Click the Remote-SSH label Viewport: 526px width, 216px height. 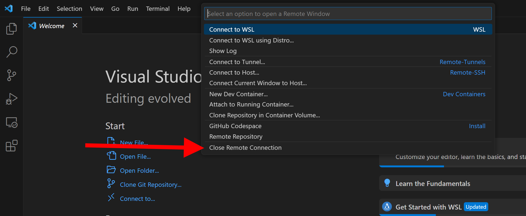[468, 72]
